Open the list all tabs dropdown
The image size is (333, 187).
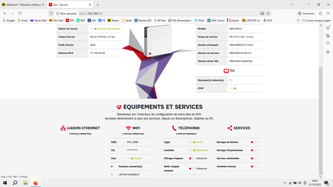(292, 5)
